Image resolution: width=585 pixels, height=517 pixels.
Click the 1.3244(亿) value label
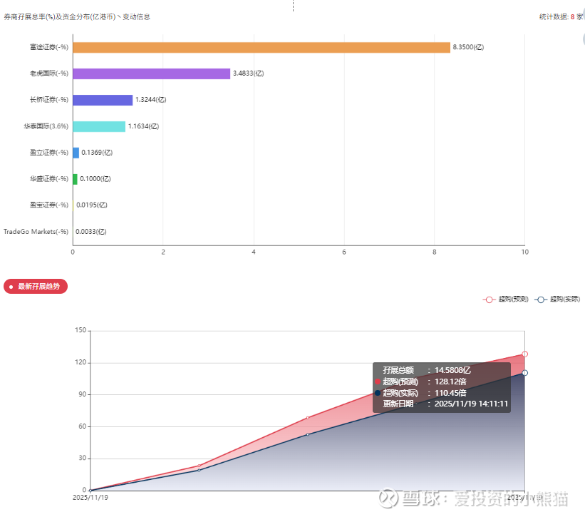(151, 100)
